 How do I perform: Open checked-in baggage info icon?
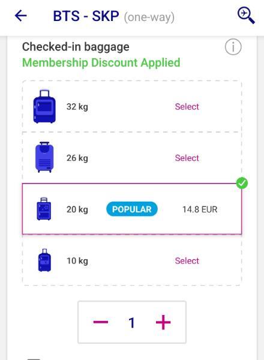[233, 47]
